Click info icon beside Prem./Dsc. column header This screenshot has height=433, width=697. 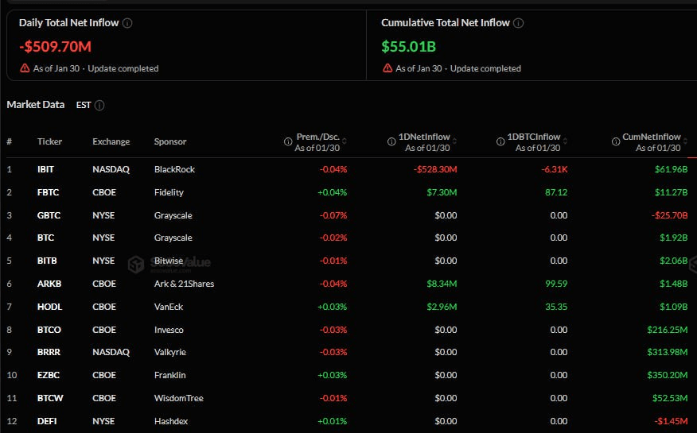(x=288, y=141)
